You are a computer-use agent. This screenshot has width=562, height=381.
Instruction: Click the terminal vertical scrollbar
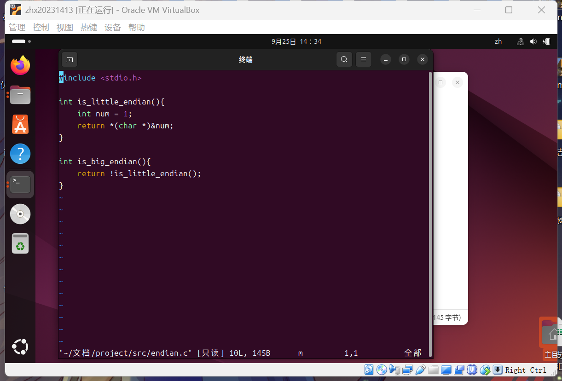[430, 214]
